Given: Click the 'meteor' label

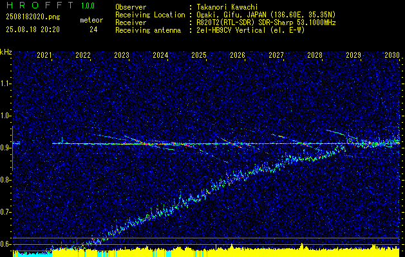Looking at the screenshot, I should [91, 20].
